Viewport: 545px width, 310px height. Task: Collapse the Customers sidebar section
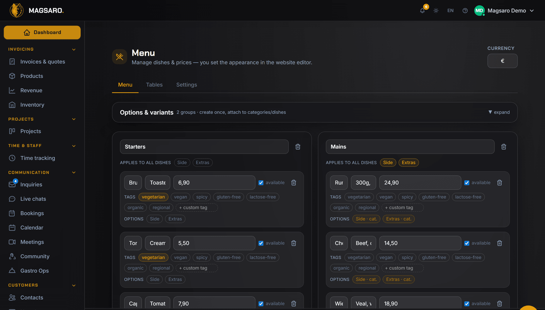[74, 285]
